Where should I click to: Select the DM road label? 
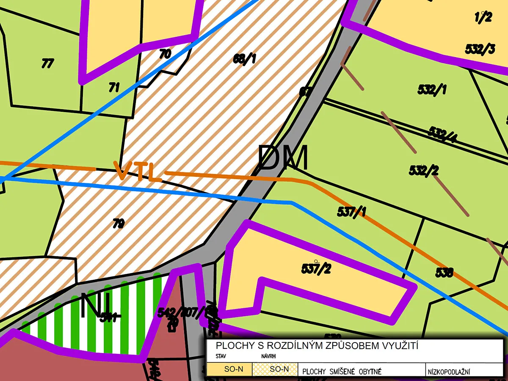click(283, 158)
